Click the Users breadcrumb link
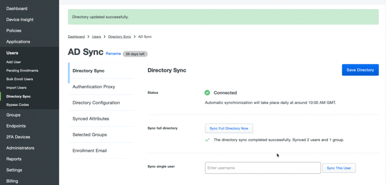Image resolution: width=388 pixels, height=185 pixels. (x=96, y=37)
